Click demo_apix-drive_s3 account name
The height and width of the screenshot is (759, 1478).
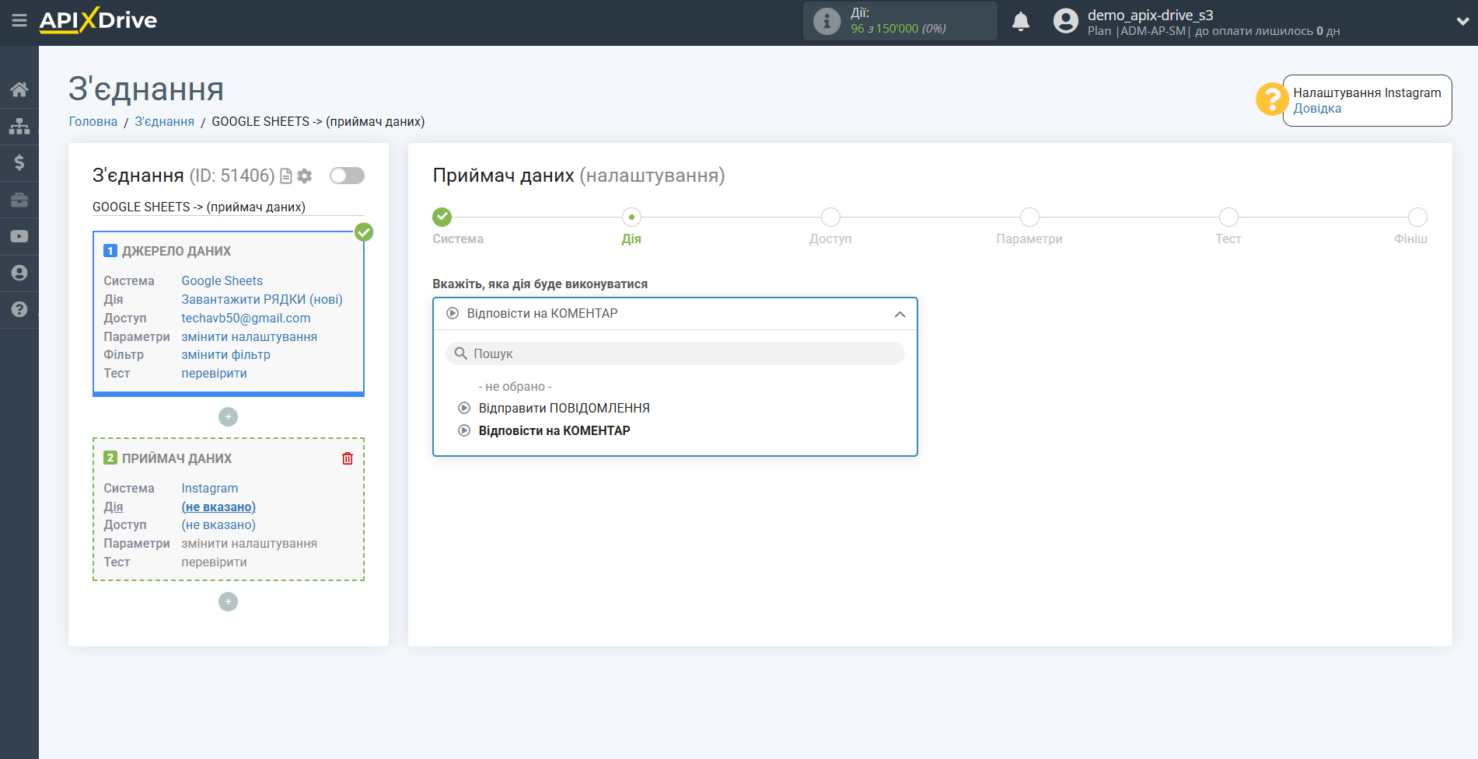[1150, 15]
